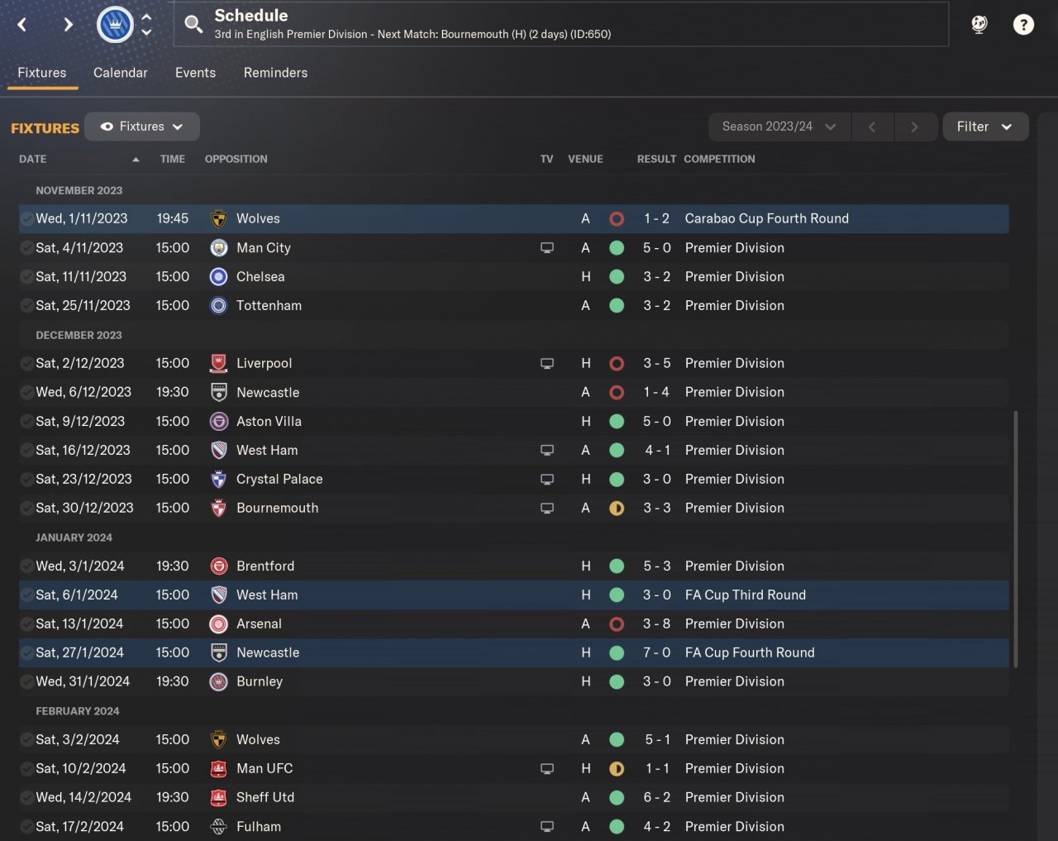This screenshot has height=841, width=1058.
Task: Click the Arsenal club crest
Action: point(219,624)
